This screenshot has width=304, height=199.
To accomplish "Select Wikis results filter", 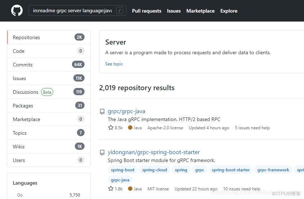I will pyautogui.click(x=49, y=147).
